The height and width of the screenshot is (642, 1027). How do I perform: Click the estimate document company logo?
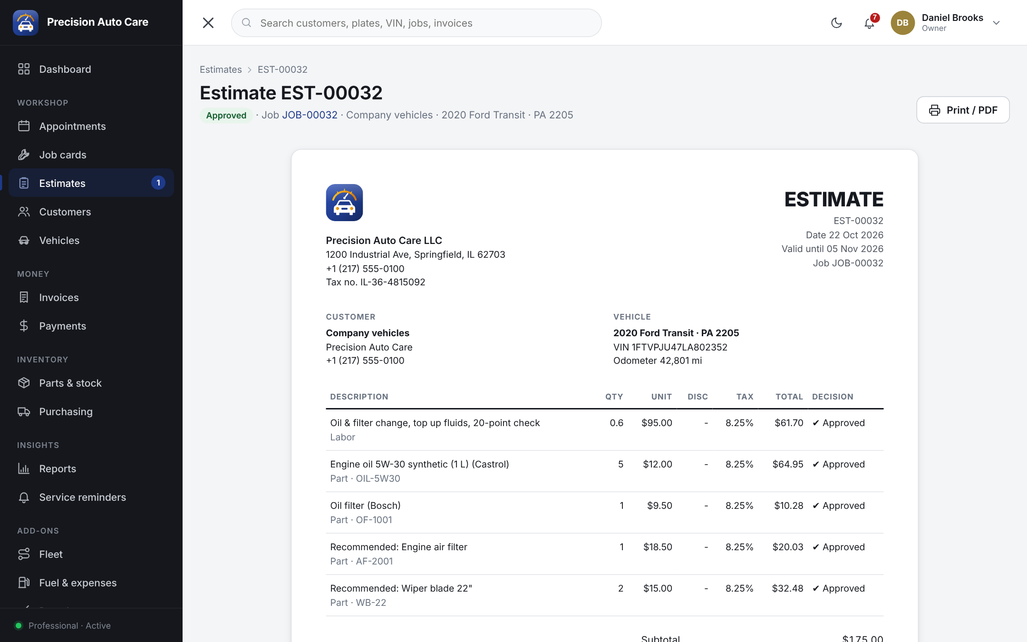pos(344,203)
